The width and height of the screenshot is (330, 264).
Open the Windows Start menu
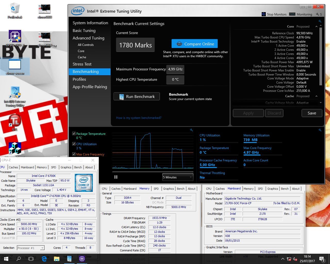pos(6,259)
